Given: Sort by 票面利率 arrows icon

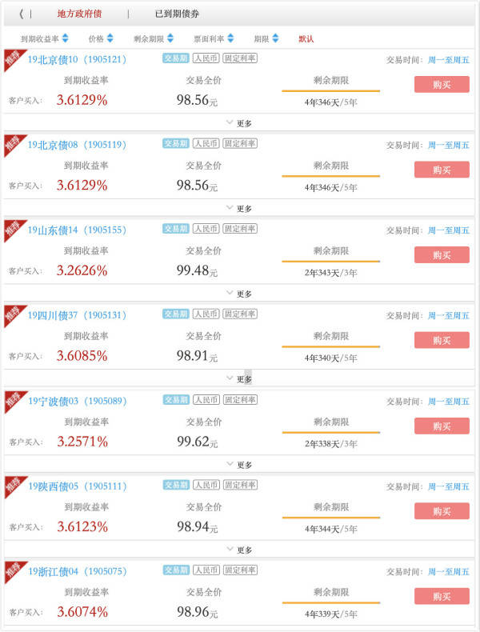Looking at the screenshot, I should (230, 38).
